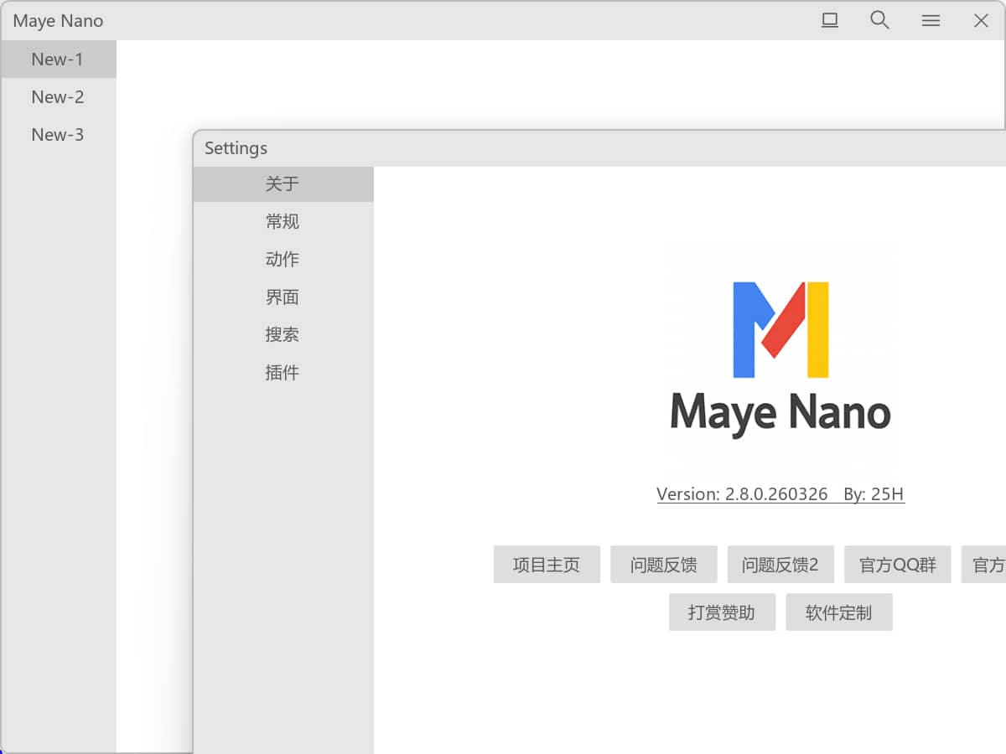Screen dimensions: 1006x754
Task: Click the 问题反馈2 button
Action: coord(780,565)
